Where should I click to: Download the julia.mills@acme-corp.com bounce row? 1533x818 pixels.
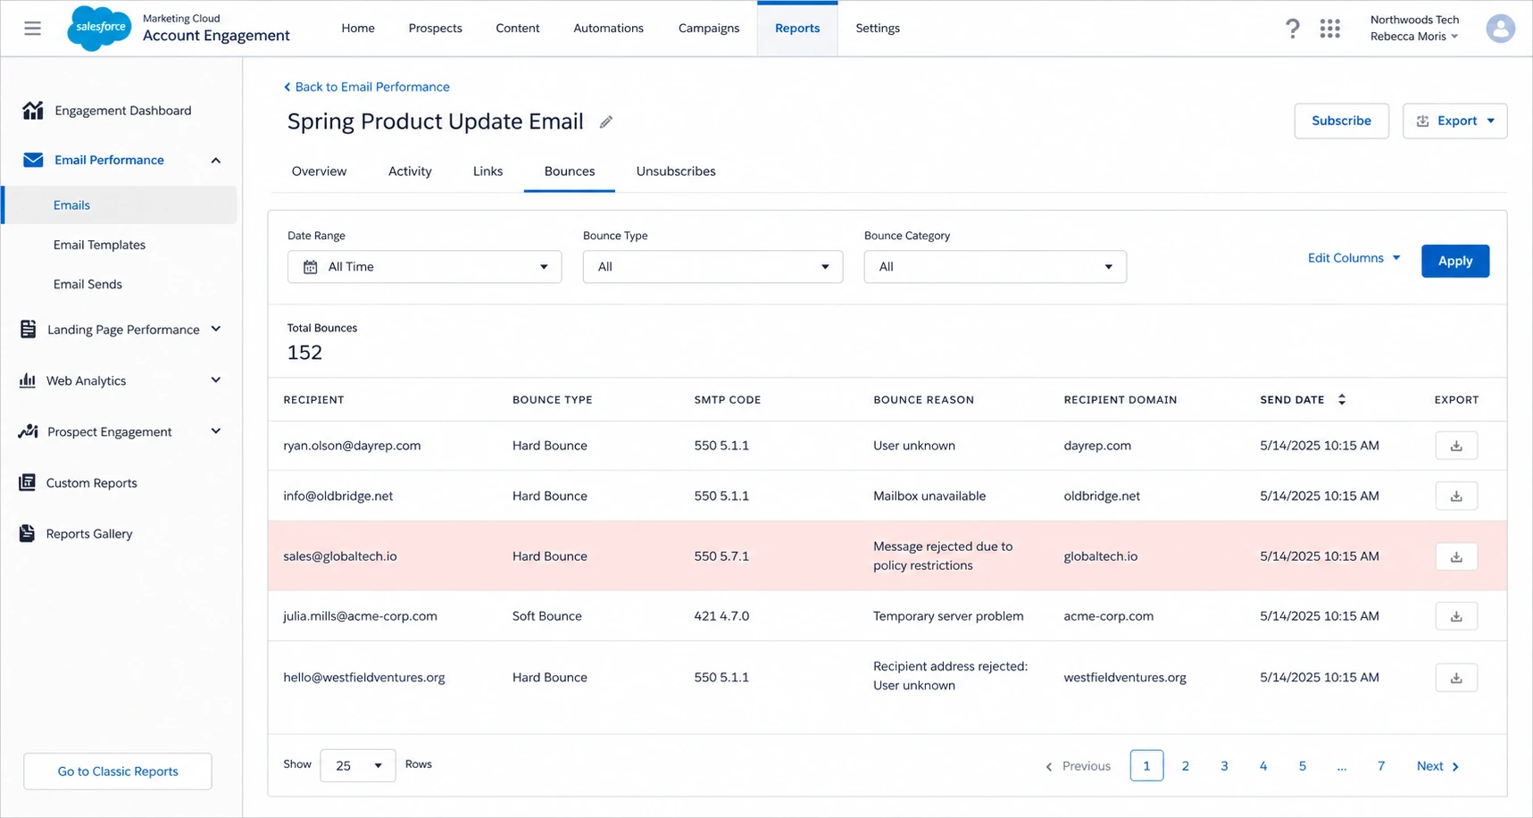coord(1456,616)
